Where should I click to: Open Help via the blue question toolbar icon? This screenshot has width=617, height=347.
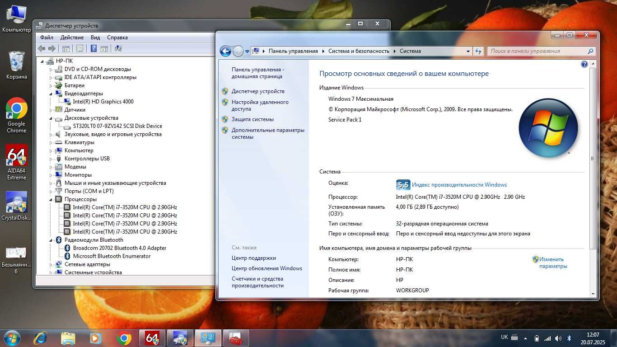coord(93,48)
